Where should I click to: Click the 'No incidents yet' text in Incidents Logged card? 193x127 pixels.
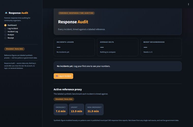click(63, 52)
